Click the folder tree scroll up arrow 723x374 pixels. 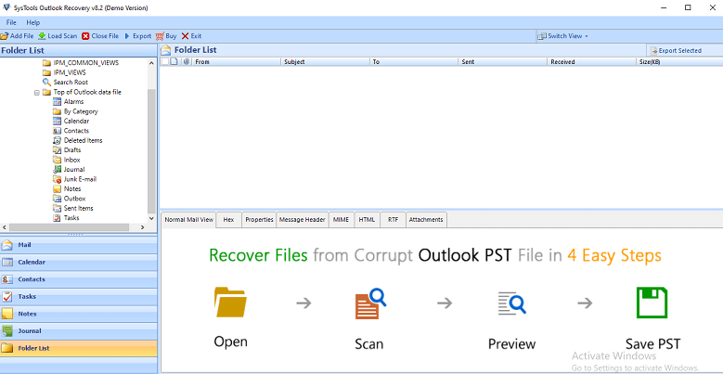[x=151, y=62]
